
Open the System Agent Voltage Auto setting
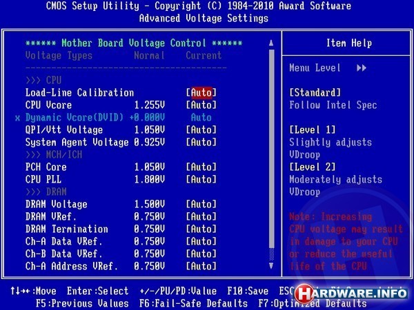pos(201,142)
